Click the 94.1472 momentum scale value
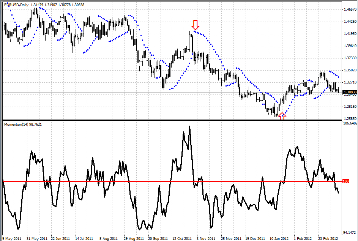This screenshot has height=241, width=358. click(x=349, y=232)
